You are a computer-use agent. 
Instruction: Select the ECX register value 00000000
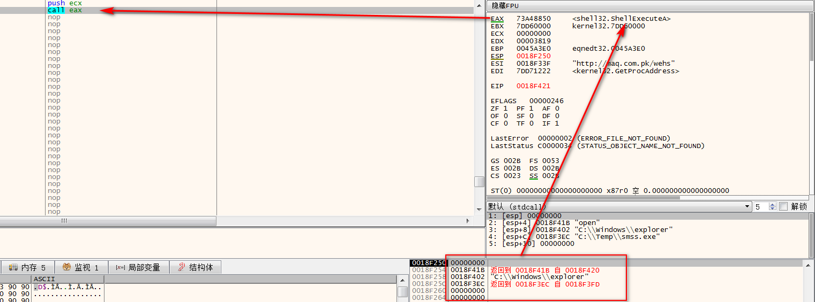coord(533,34)
